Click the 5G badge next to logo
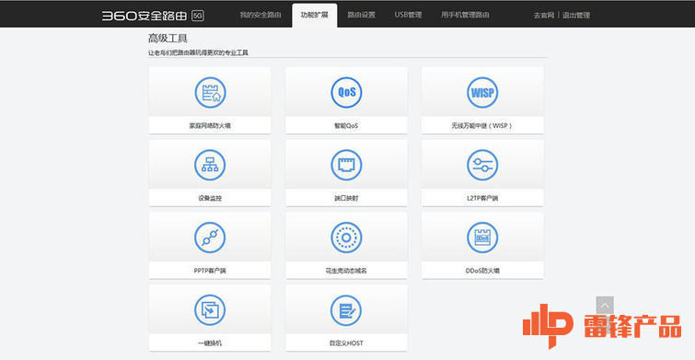This screenshot has width=695, height=360. [198, 16]
